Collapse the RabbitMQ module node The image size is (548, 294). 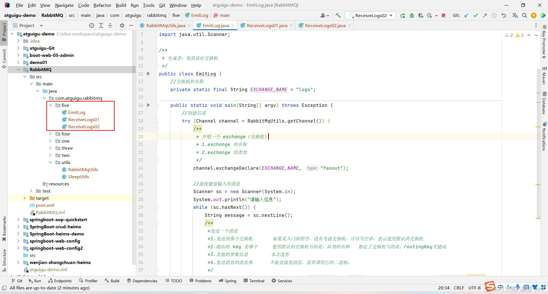tap(19, 69)
